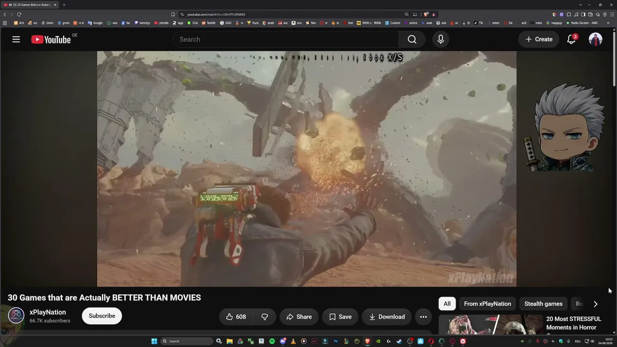Visit the xPlayNation channel name link
617x347 pixels.
coord(48,312)
